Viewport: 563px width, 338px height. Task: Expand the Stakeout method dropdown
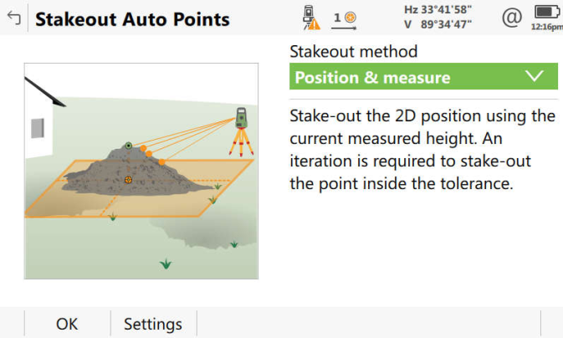[x=422, y=78]
